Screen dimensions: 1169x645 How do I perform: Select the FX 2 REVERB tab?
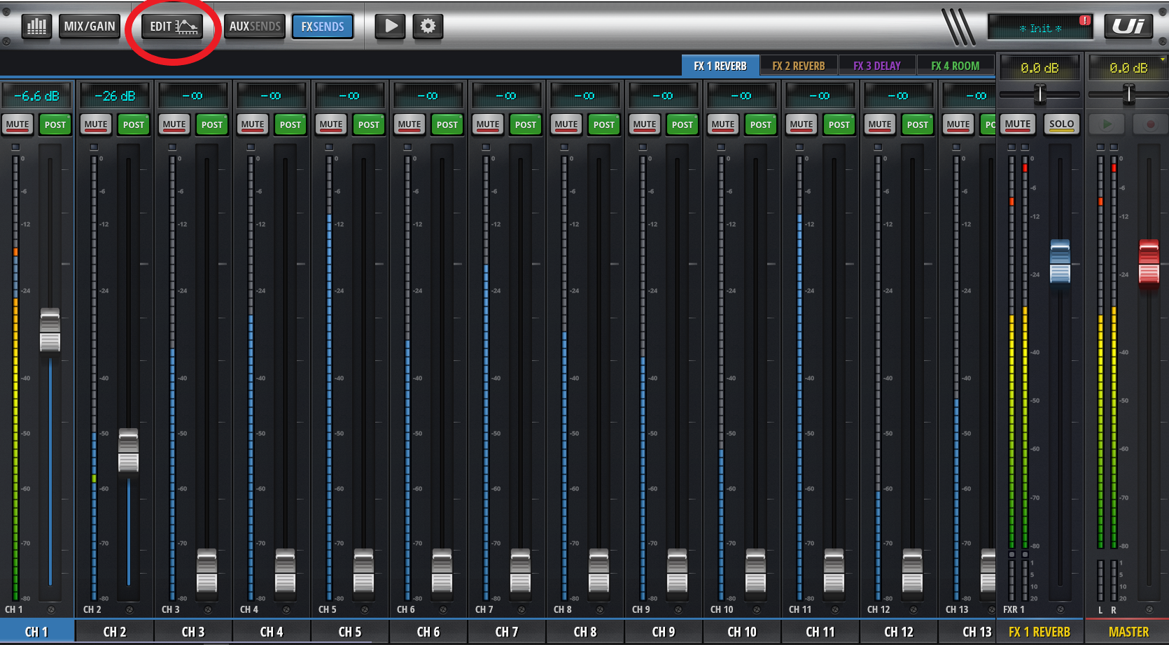point(799,66)
